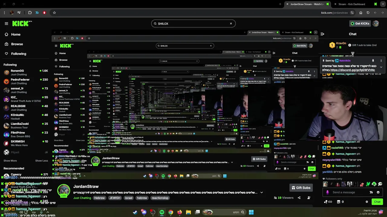Open K0nkaMc followed channel

pyautogui.click(x=26, y=117)
